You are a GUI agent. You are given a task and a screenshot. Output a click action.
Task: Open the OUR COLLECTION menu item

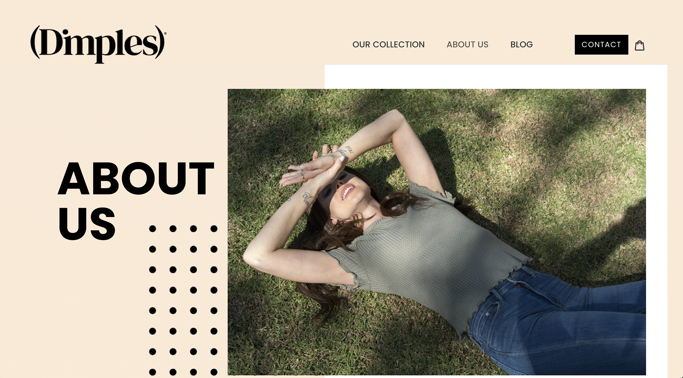point(388,44)
